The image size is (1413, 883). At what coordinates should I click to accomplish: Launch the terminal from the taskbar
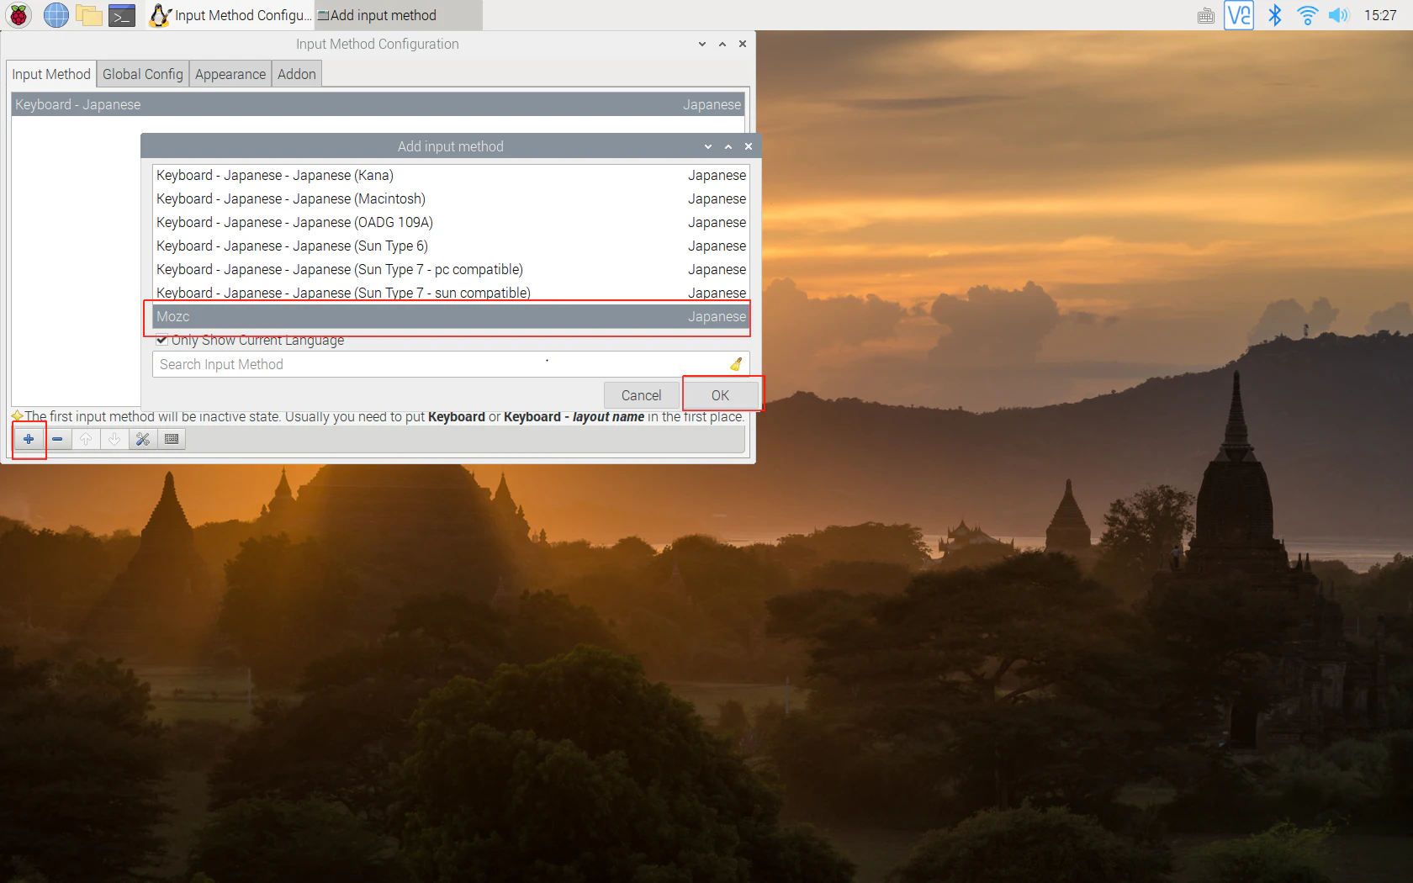tap(123, 15)
